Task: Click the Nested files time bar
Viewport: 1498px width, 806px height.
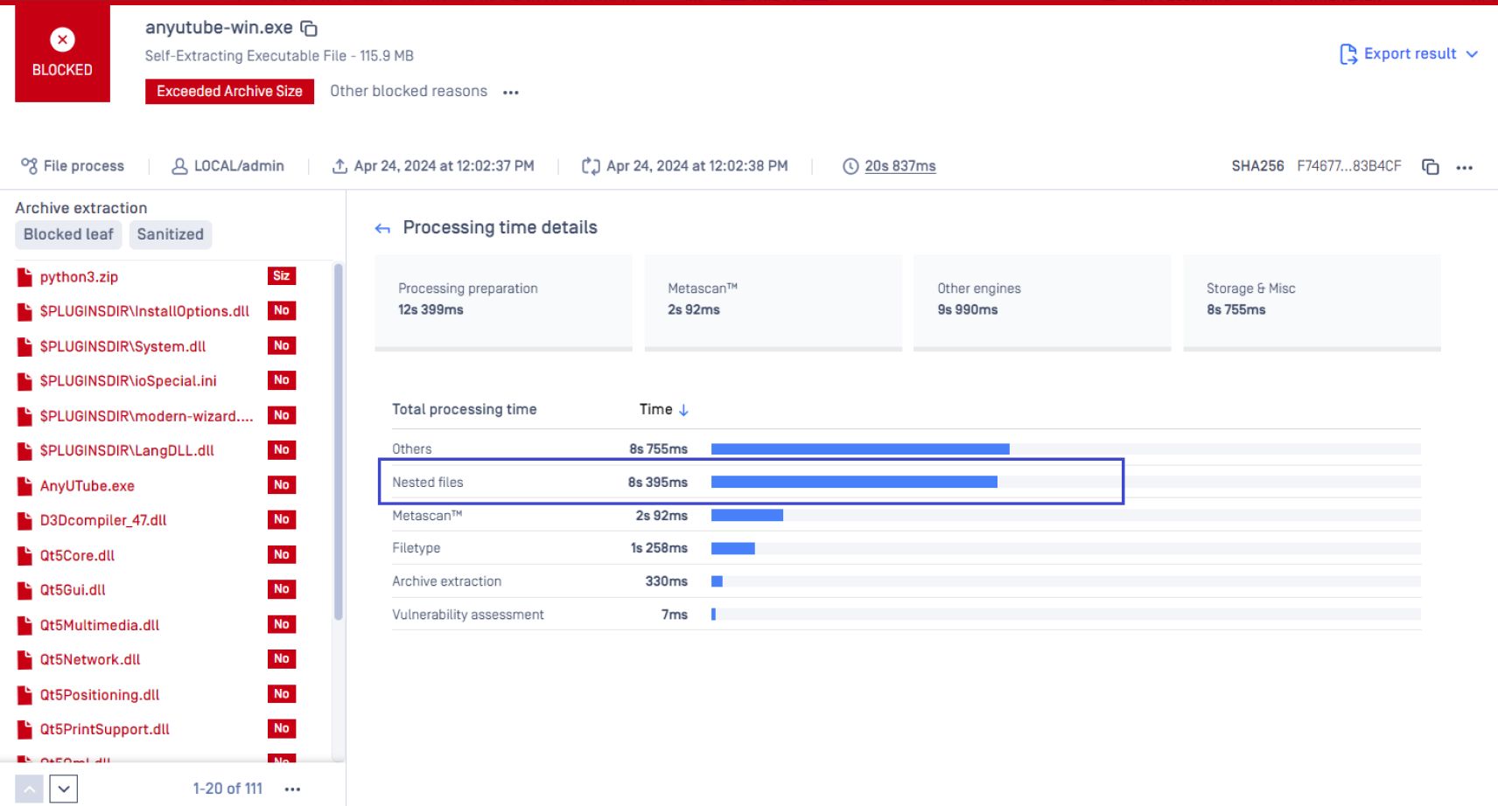Action: 853,482
